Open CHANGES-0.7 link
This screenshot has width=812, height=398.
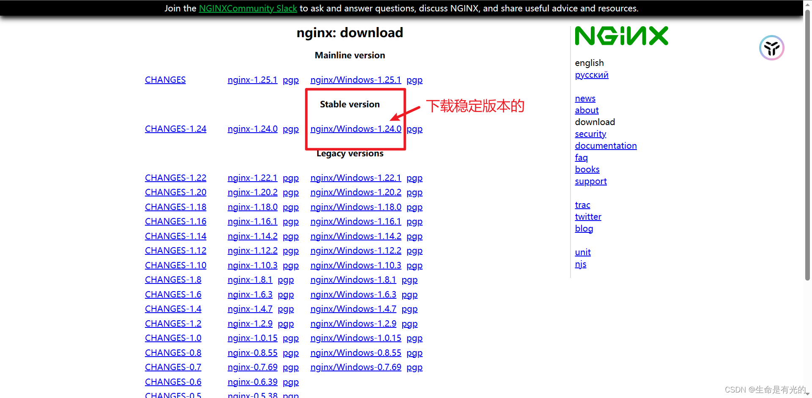click(173, 367)
